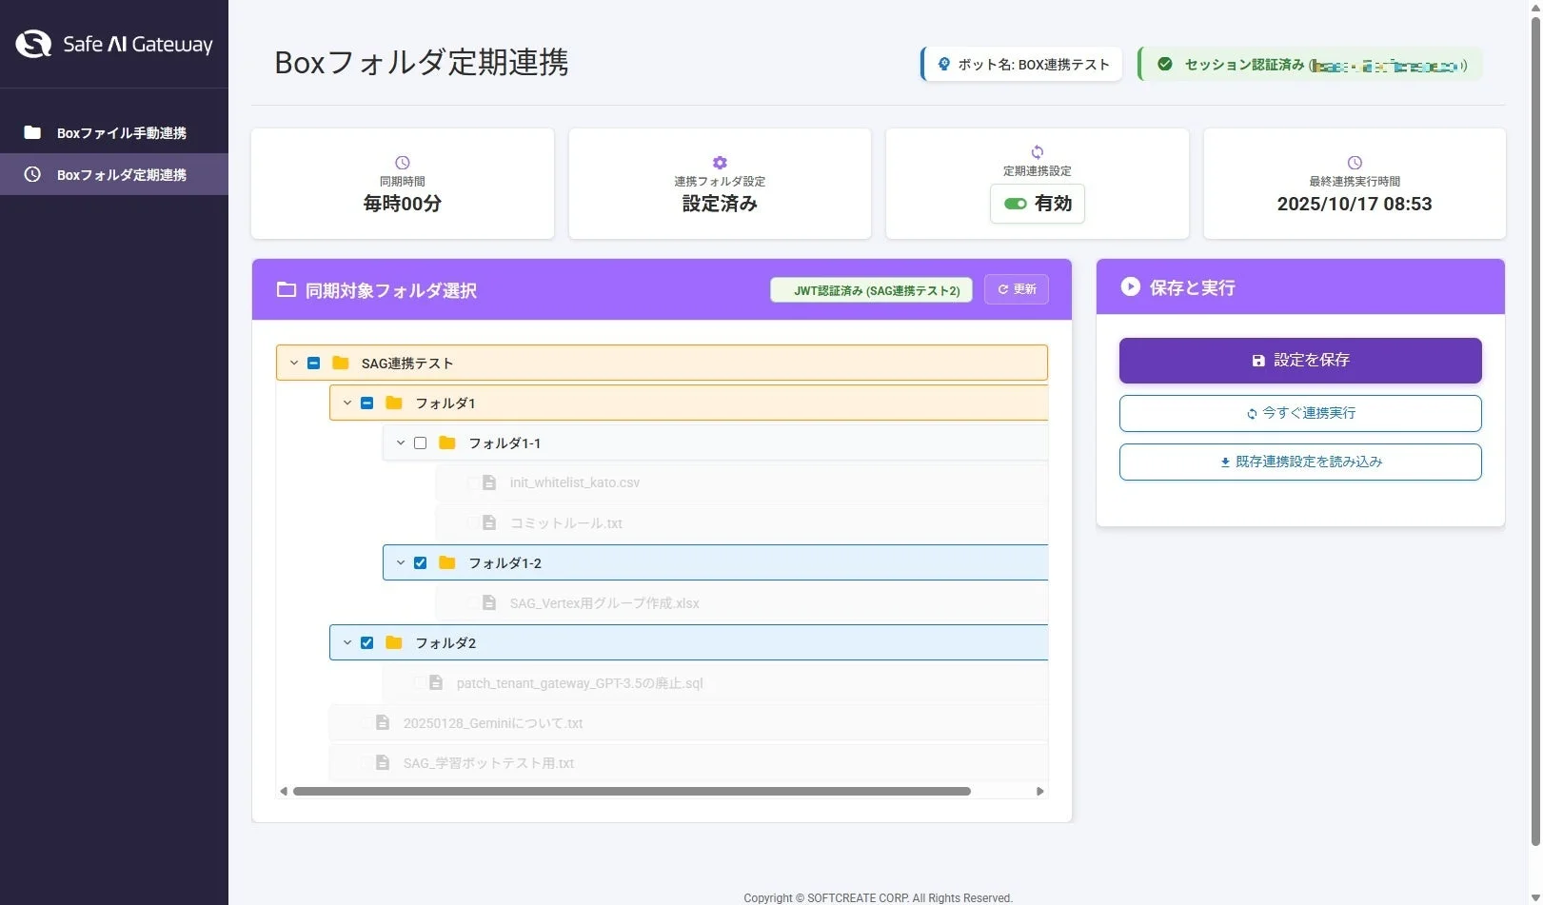Screen dimensions: 1543x905
Task: Click the gear icon above 連携フォルダ設定
Action: coord(720,162)
